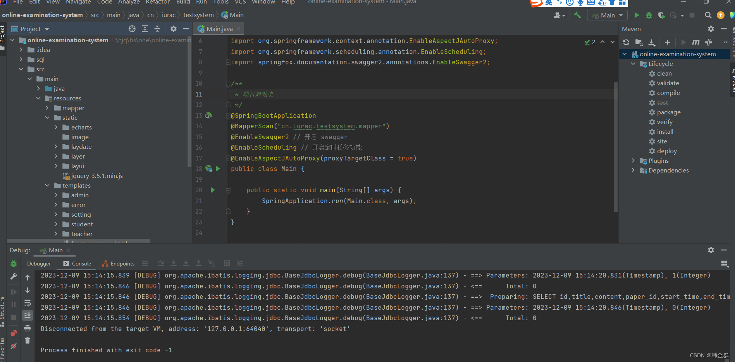735x362 pixels.
Task: Select opened file target icon in Project panel
Action: [x=132, y=29]
